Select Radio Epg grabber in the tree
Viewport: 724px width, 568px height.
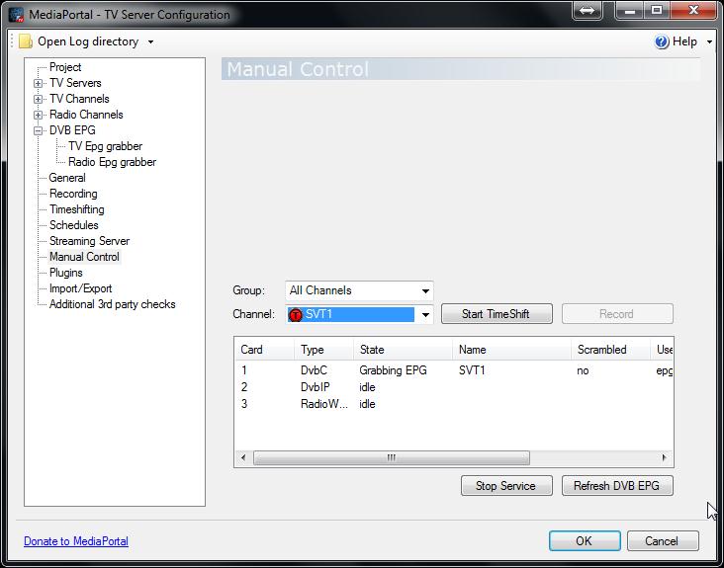(x=112, y=162)
